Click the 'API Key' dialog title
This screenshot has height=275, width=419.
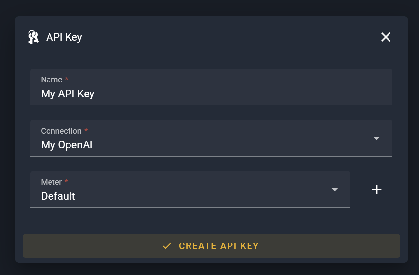click(64, 37)
